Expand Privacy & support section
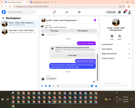 click(116, 58)
